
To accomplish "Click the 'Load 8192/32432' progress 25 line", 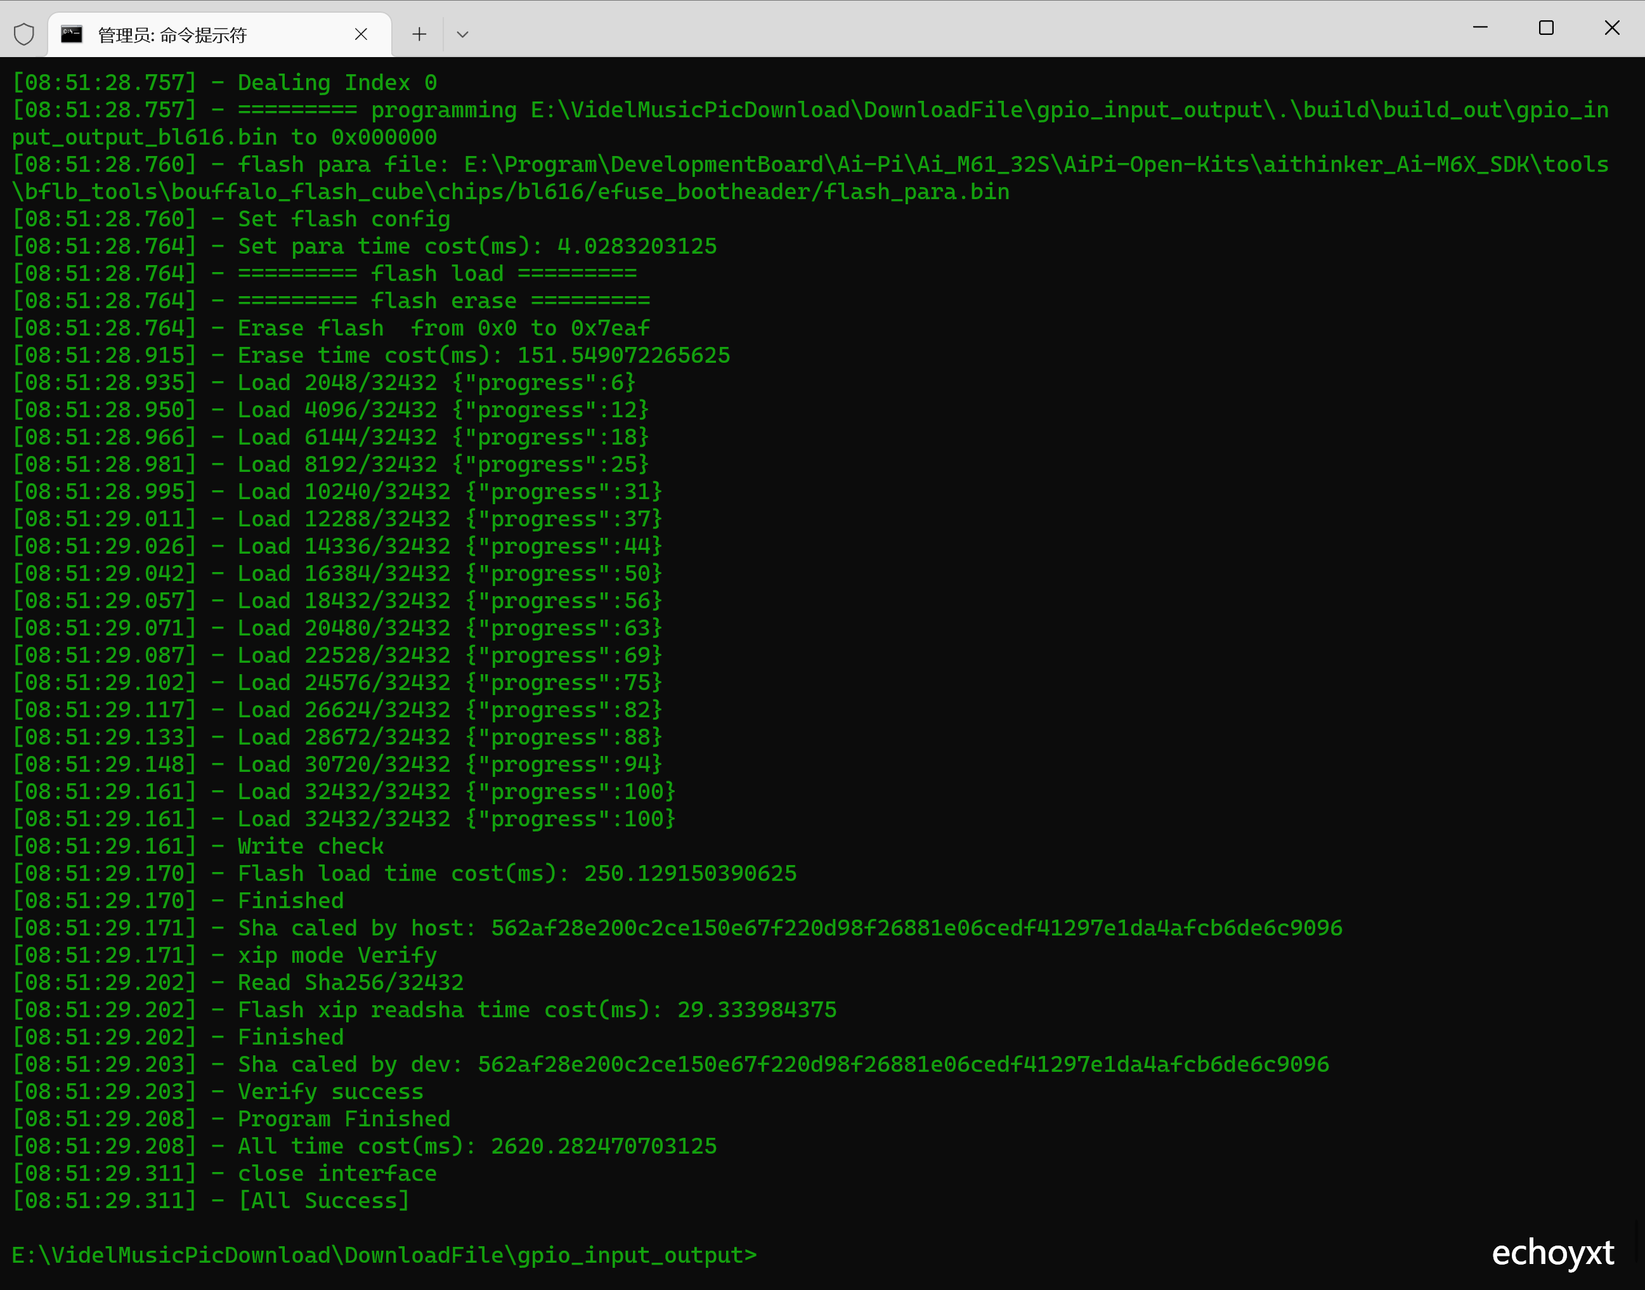I will click(332, 464).
